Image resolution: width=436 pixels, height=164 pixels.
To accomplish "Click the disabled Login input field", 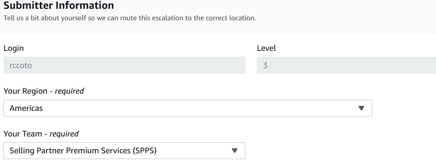I will [124, 65].
